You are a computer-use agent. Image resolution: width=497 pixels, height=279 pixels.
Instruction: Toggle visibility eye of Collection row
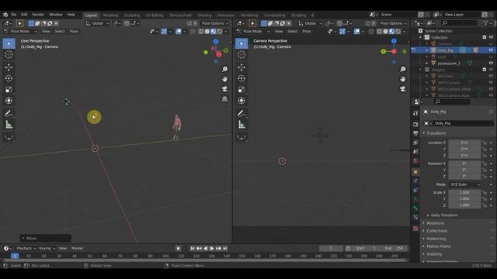point(491,37)
